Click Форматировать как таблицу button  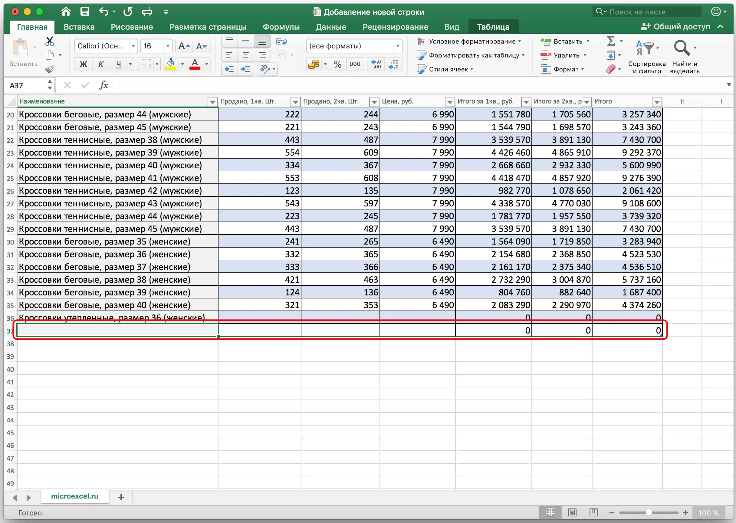click(470, 55)
